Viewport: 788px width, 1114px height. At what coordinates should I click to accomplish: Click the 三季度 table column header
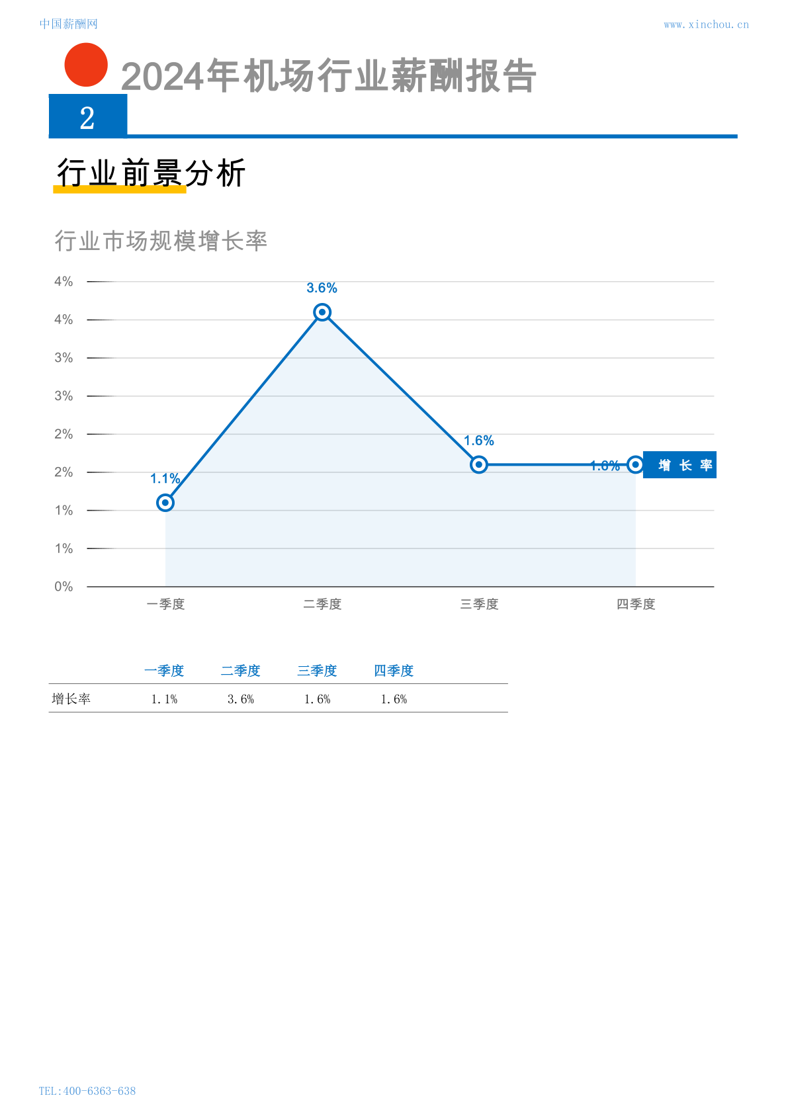coord(318,671)
